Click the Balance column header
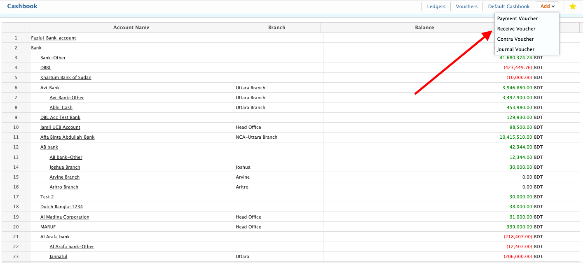Viewport: 583px width, 263px height. (424, 28)
